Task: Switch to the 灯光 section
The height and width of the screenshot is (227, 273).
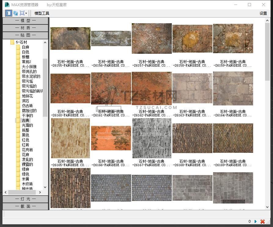Action: coord(25,199)
